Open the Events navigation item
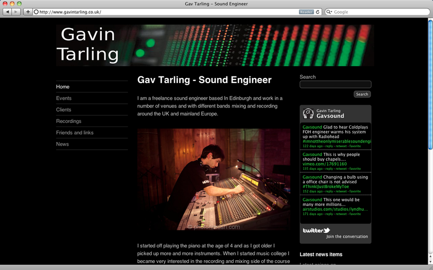 pos(64,98)
